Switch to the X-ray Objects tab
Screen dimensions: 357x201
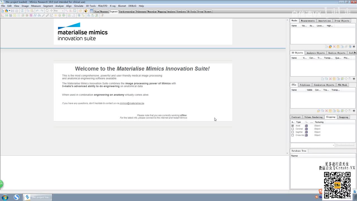342,21
